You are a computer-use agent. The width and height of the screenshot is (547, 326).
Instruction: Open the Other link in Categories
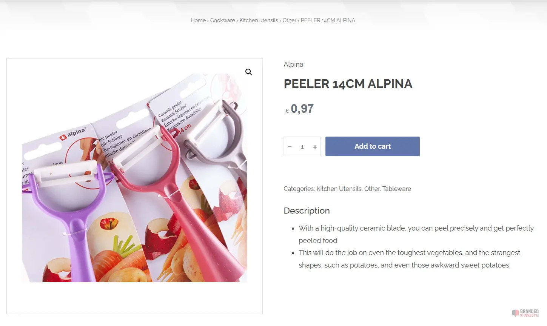coord(372,189)
